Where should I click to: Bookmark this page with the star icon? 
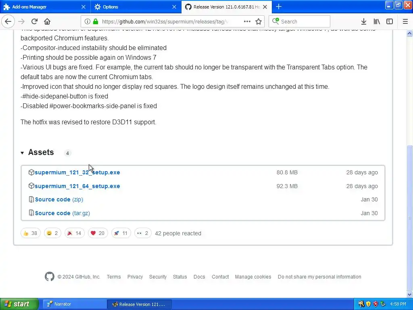click(259, 22)
